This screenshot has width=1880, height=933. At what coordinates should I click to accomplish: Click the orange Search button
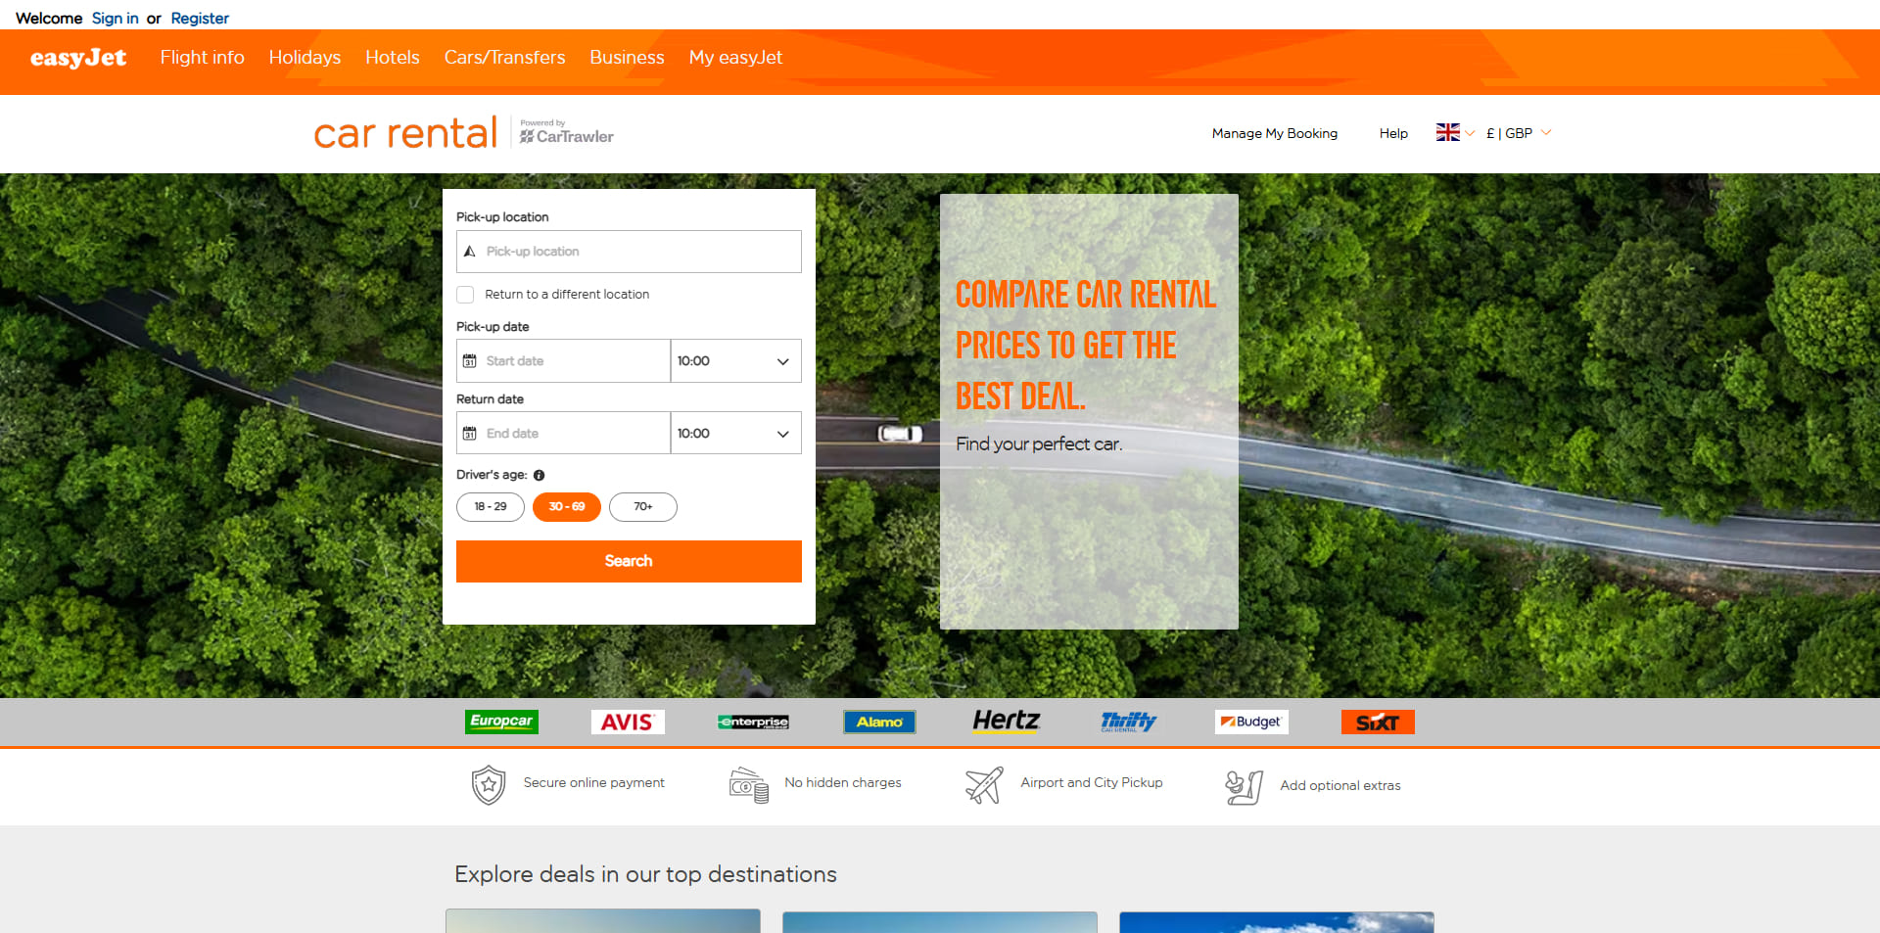pyautogui.click(x=629, y=562)
